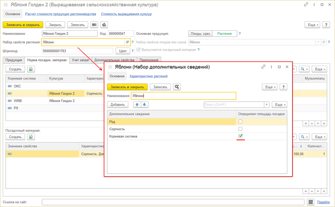
Task: Check the Сортность planting area checkbox
Action: pos(240,129)
